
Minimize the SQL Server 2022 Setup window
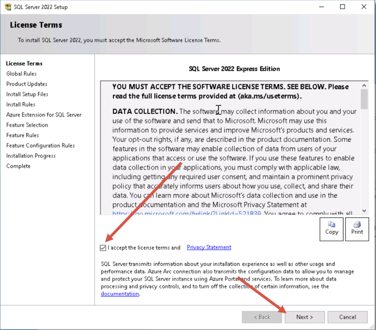[x=322, y=7]
